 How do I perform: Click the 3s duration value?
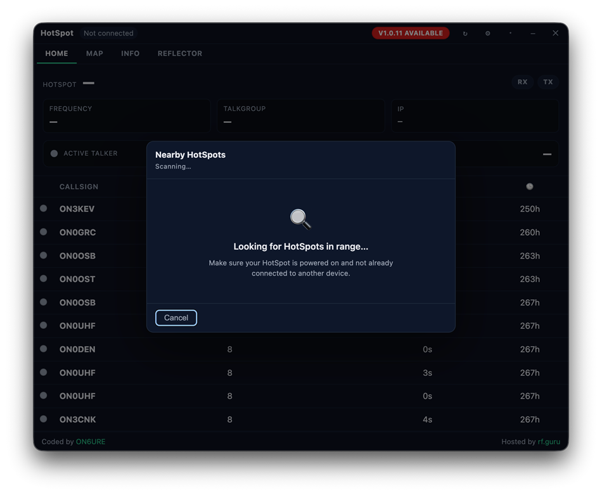427,373
